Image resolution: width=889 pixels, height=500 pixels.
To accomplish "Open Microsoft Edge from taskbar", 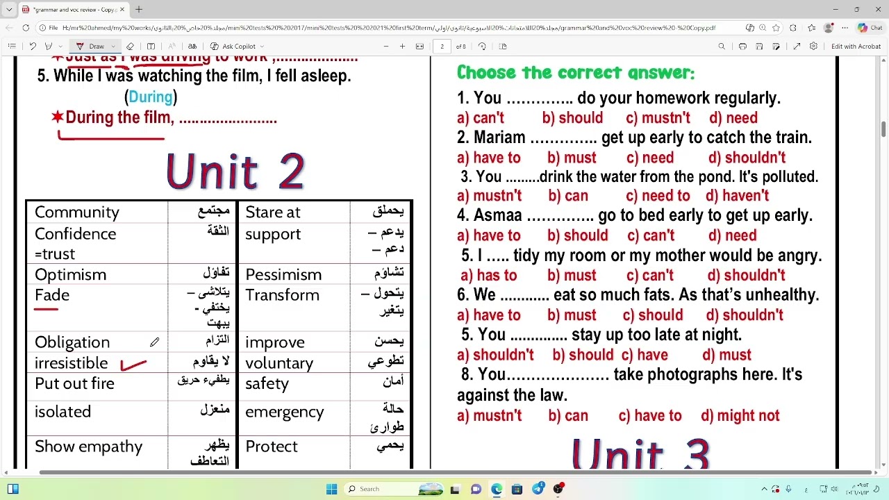I will pyautogui.click(x=497, y=489).
